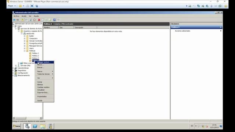Select Política 3 in the tree
This screenshot has height=132, width=235.
(35, 58)
